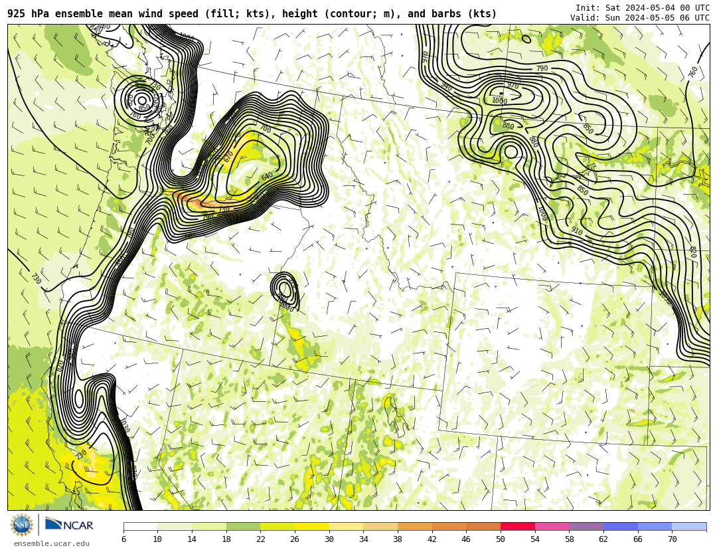Click the colorbar tick label '38'
717x552 pixels.
pos(398,539)
